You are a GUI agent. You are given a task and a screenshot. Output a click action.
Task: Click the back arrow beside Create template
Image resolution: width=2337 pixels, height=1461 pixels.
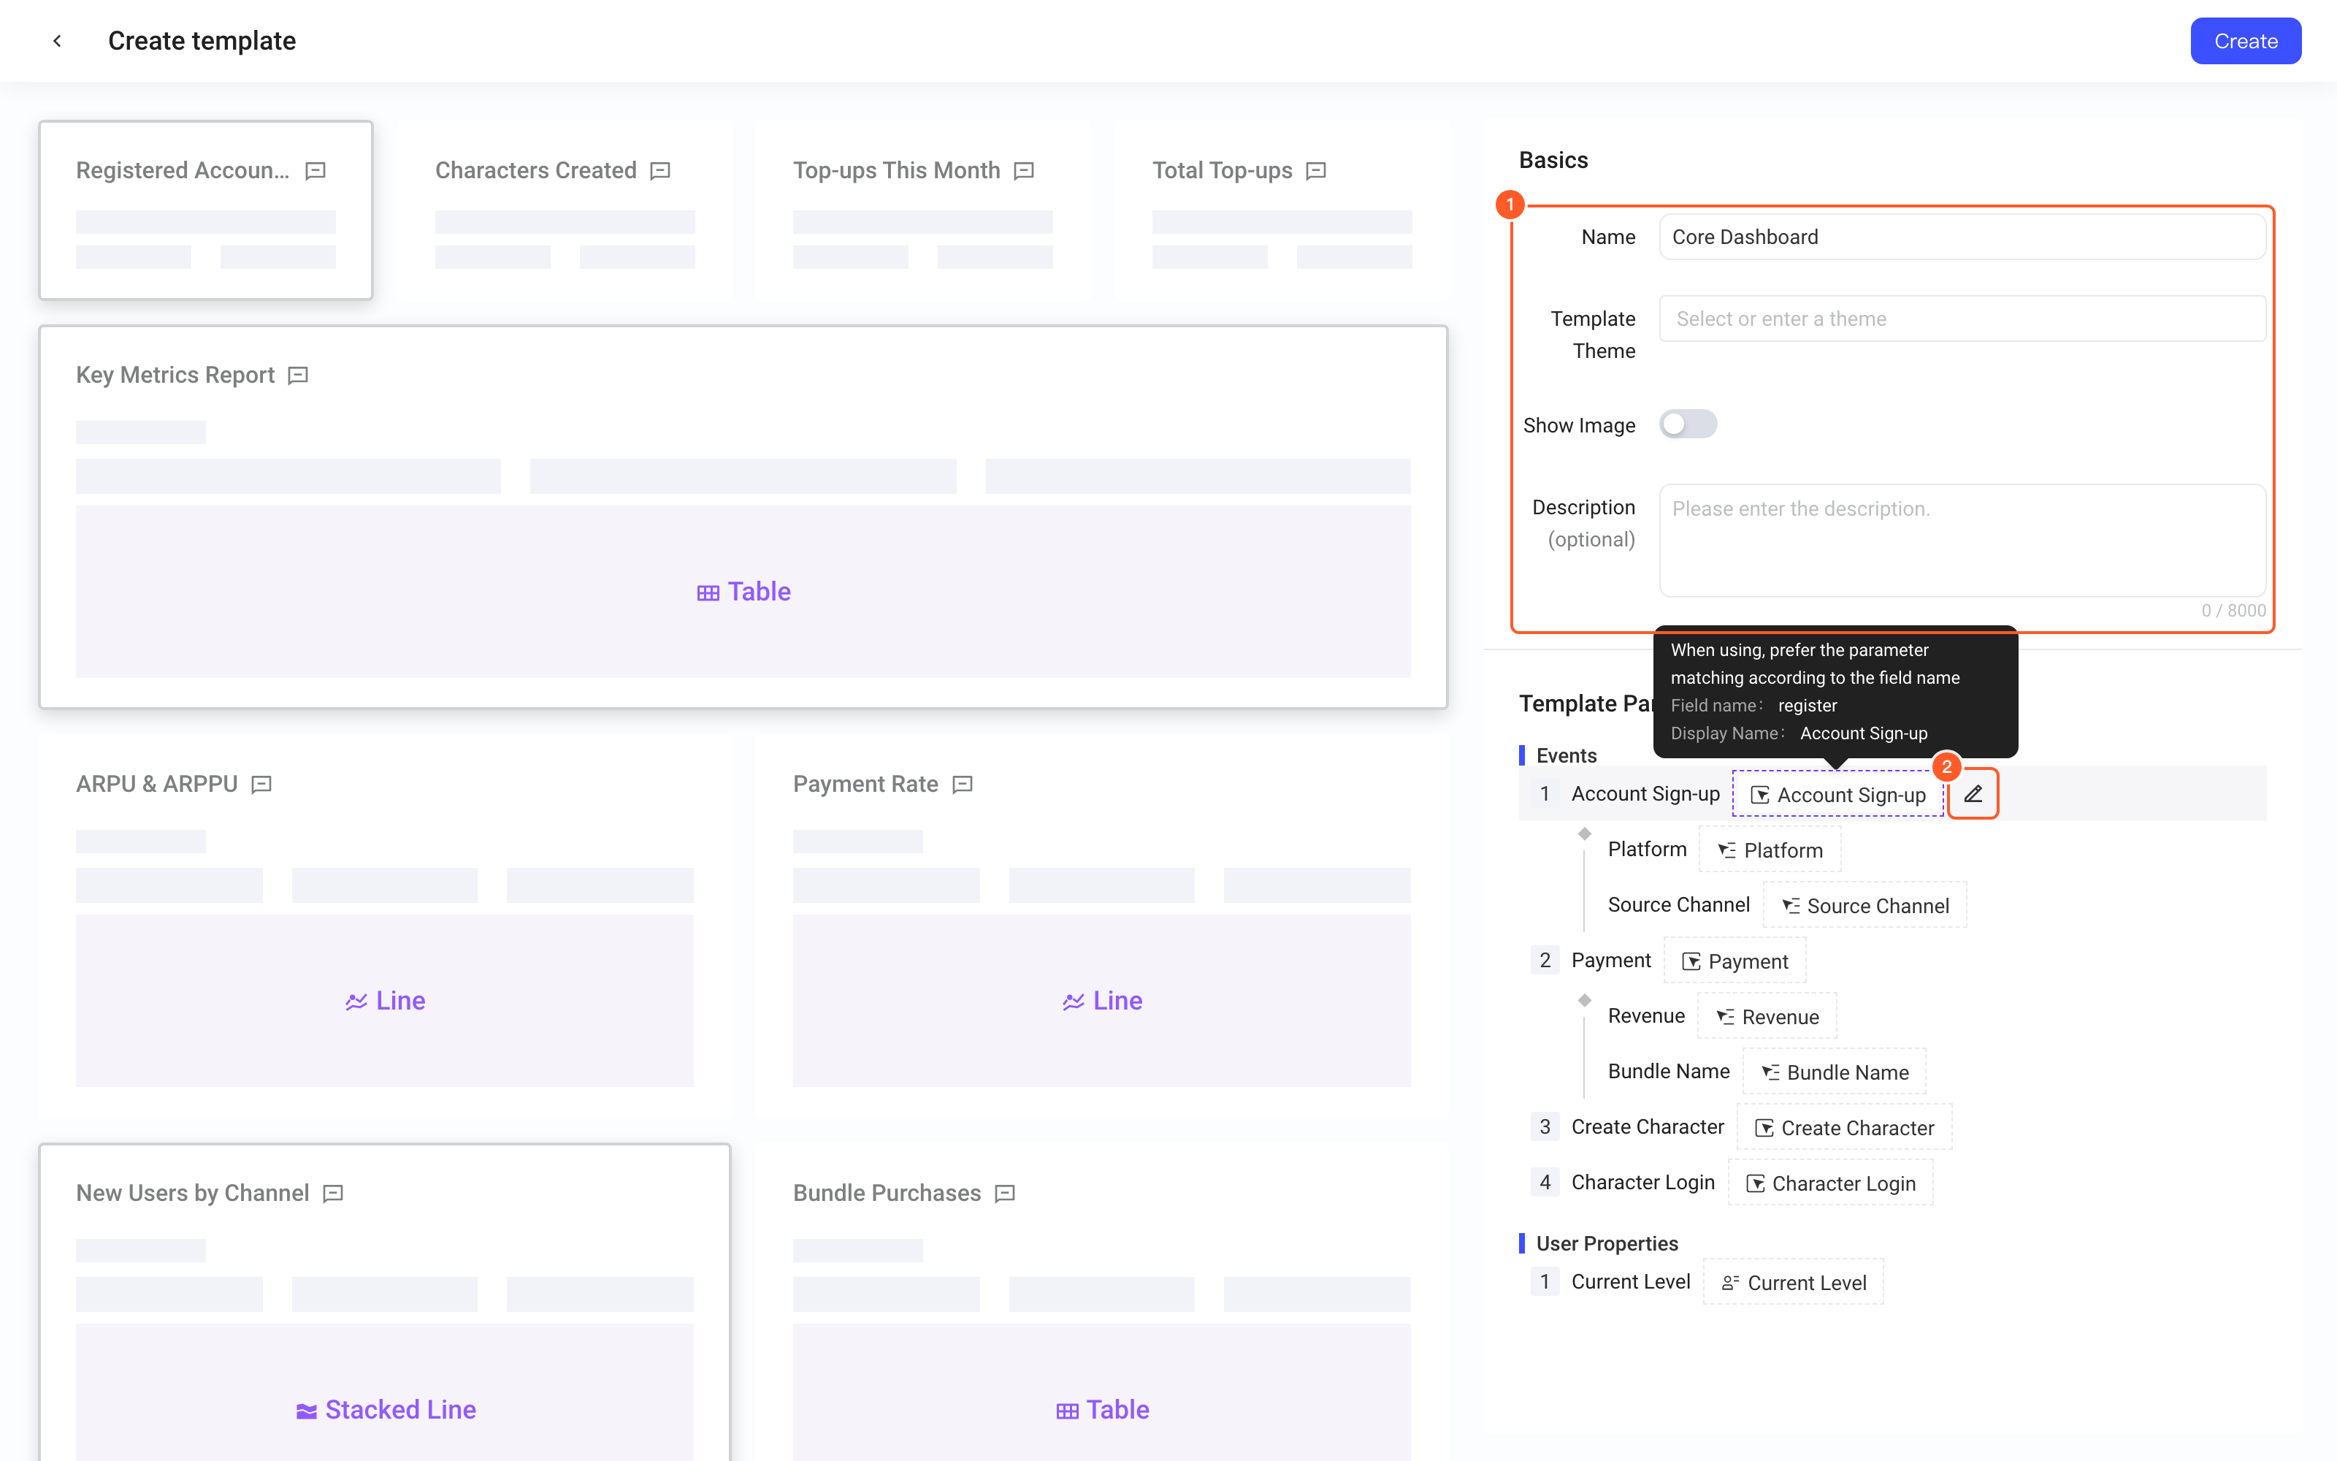(58, 41)
